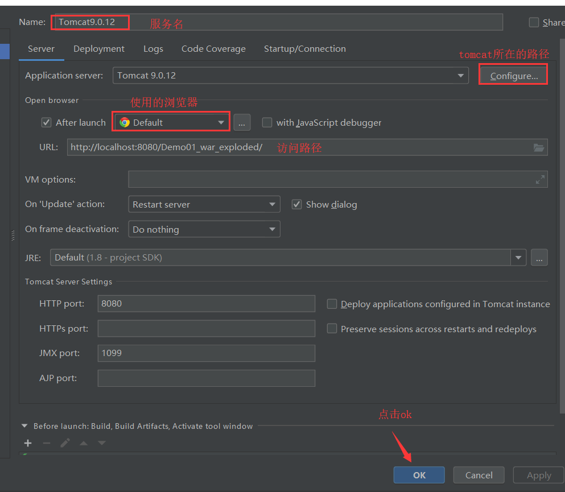Click the move up arrow in before-launch toolbar
Viewport: 565px width, 492px height.
point(84,444)
